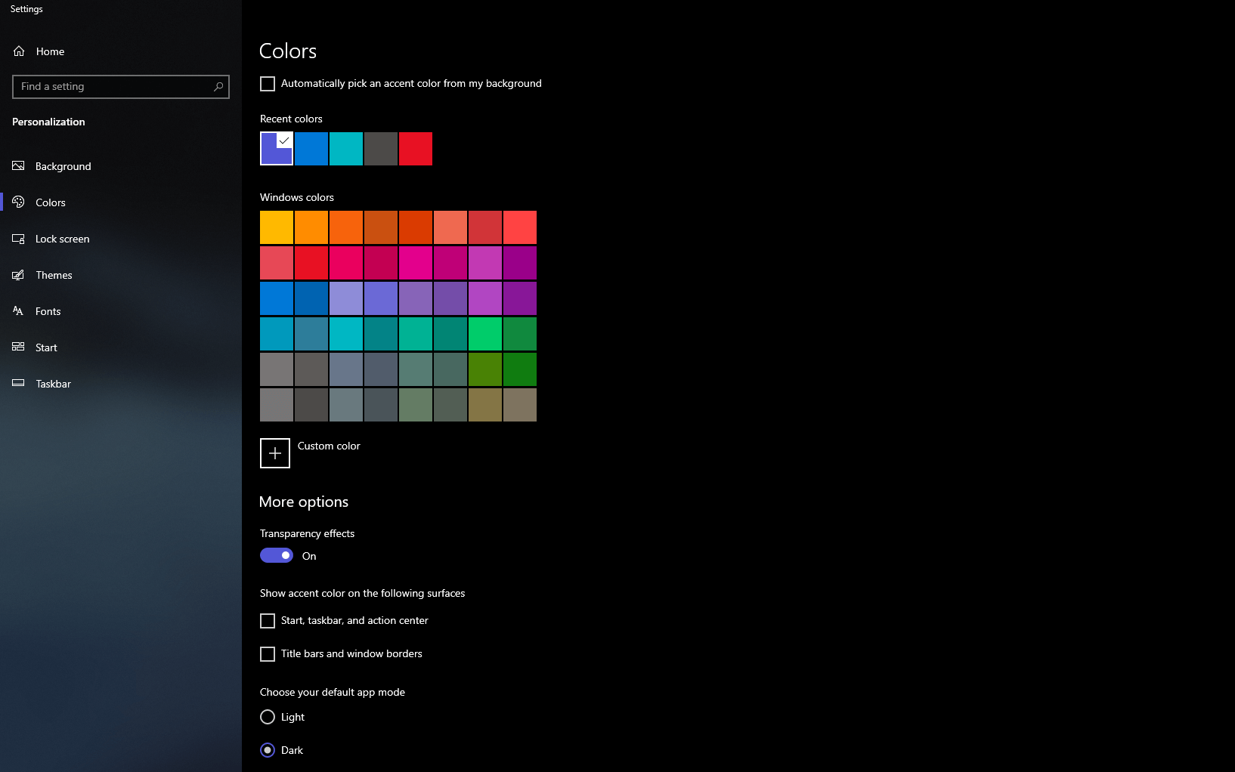The height and width of the screenshot is (772, 1235).
Task: Open Themes via the paintbrush icon
Action: coord(19,274)
